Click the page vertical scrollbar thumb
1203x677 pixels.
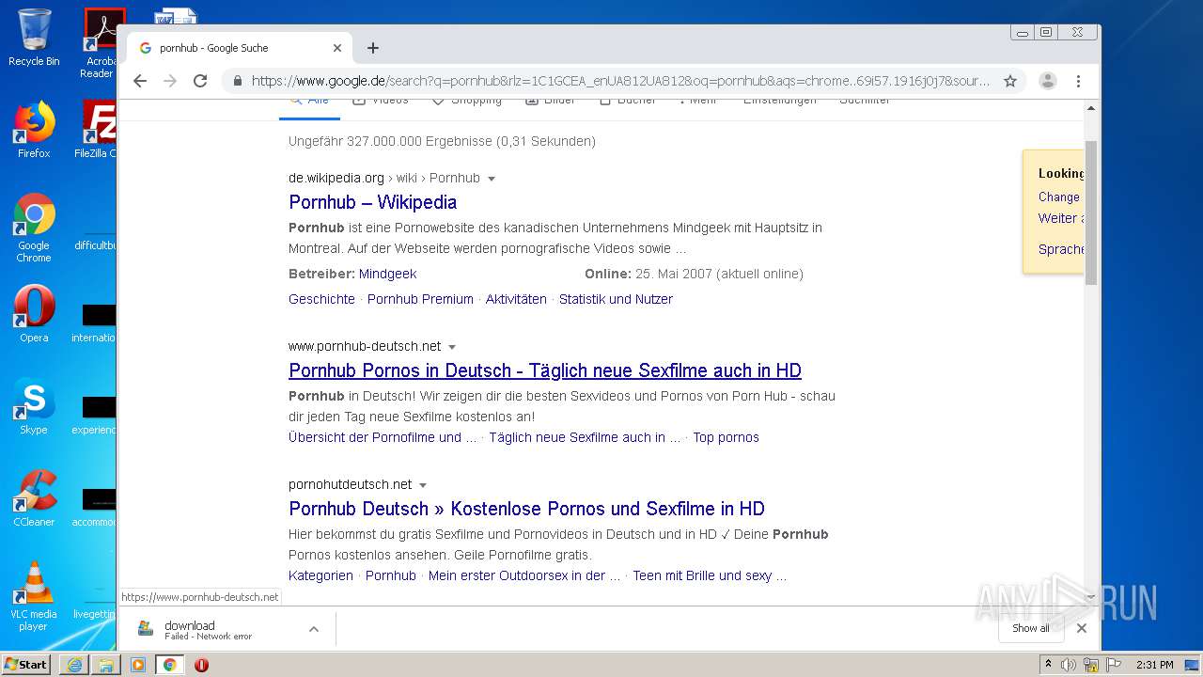[1090, 212]
